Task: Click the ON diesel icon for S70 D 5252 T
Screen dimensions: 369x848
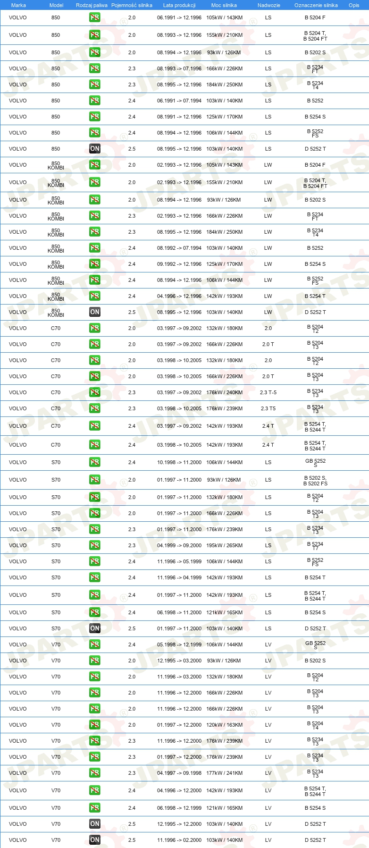Action: pyautogui.click(x=95, y=628)
